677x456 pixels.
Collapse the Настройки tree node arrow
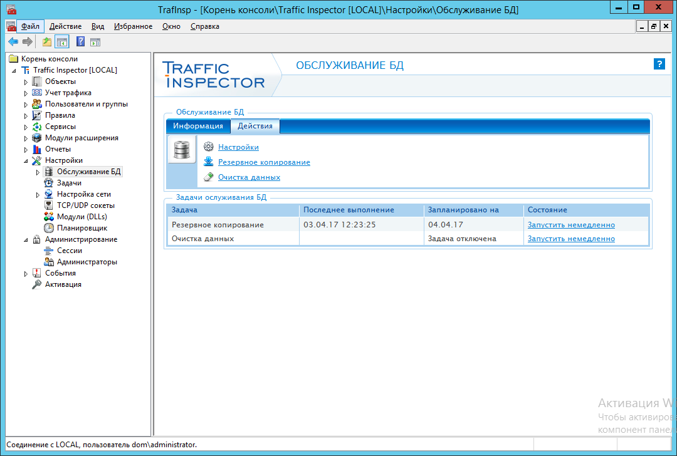[26, 161]
